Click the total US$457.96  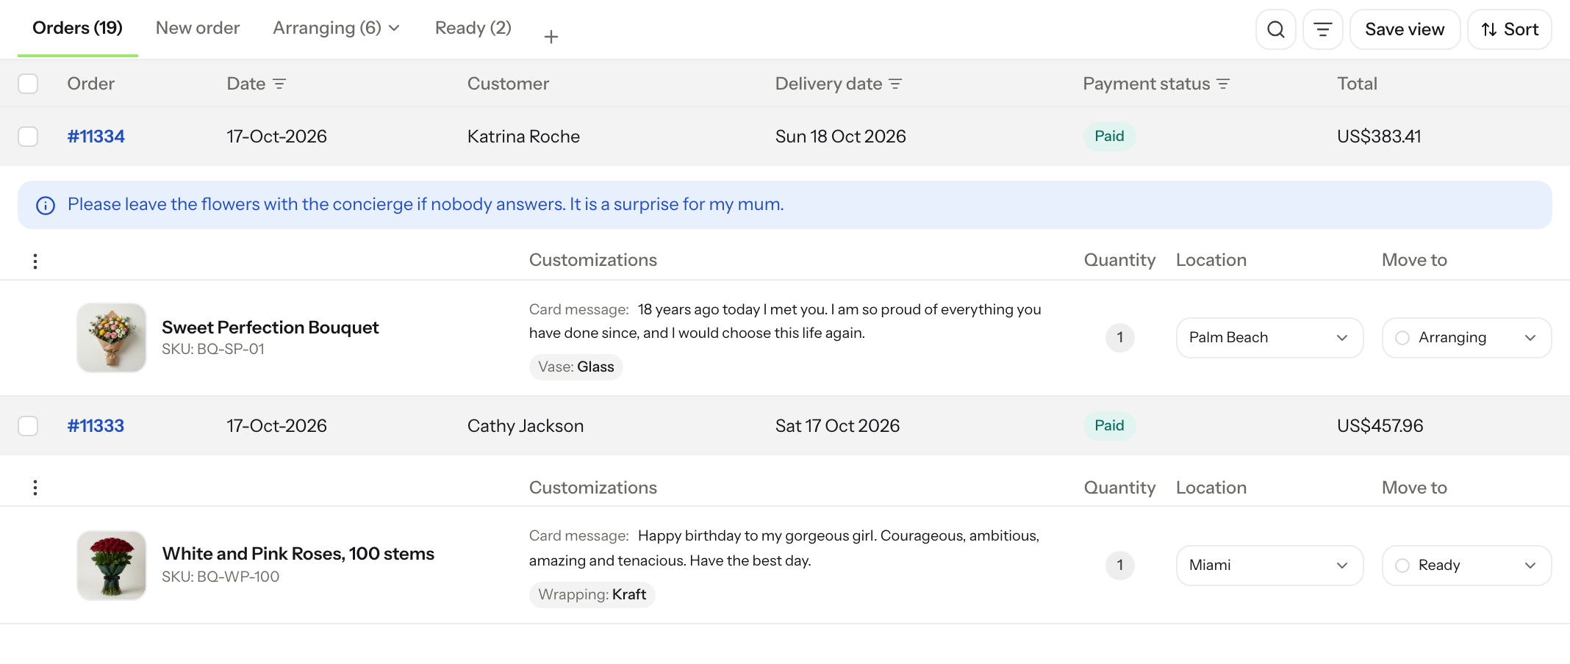pos(1380,426)
